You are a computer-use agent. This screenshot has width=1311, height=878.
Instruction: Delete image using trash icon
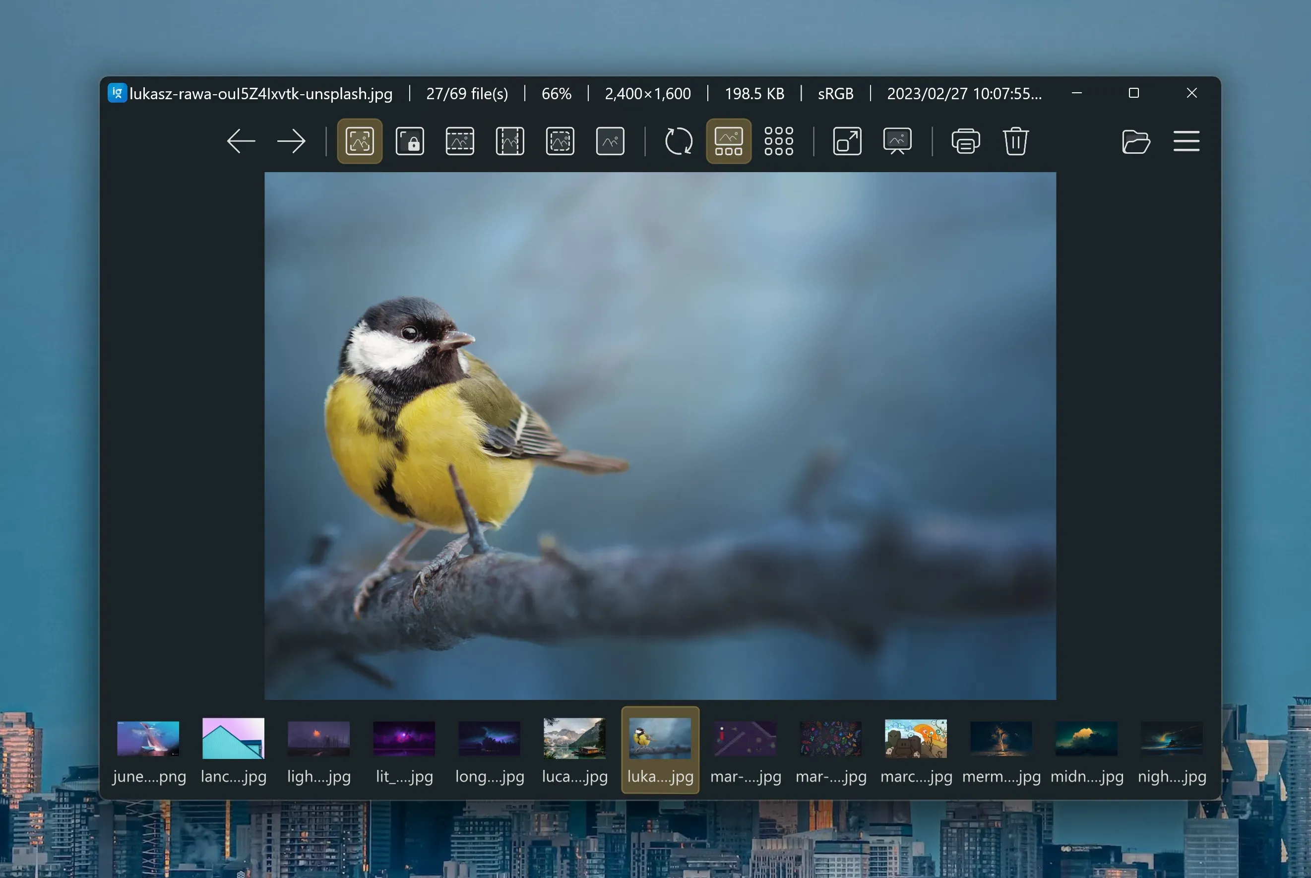[x=1015, y=141]
